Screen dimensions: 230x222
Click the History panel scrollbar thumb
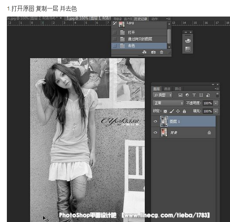pos(169,36)
